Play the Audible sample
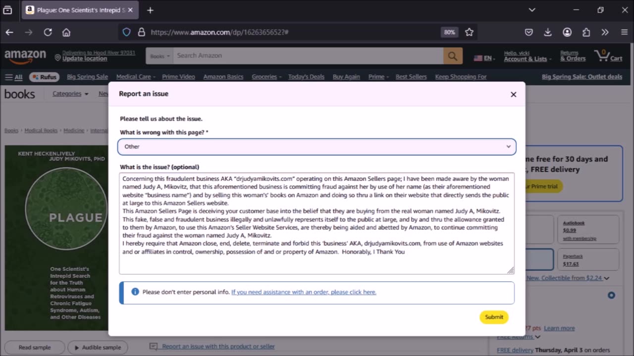Screen dimensions: 634x356 98,347
